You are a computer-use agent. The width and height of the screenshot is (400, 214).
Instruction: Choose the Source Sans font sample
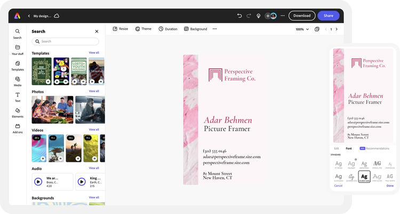[x=364, y=177]
